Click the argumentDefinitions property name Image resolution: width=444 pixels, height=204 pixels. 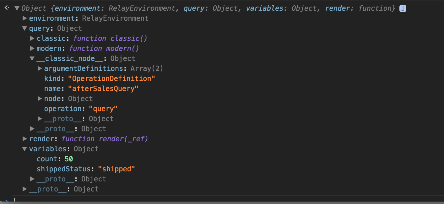point(83,68)
